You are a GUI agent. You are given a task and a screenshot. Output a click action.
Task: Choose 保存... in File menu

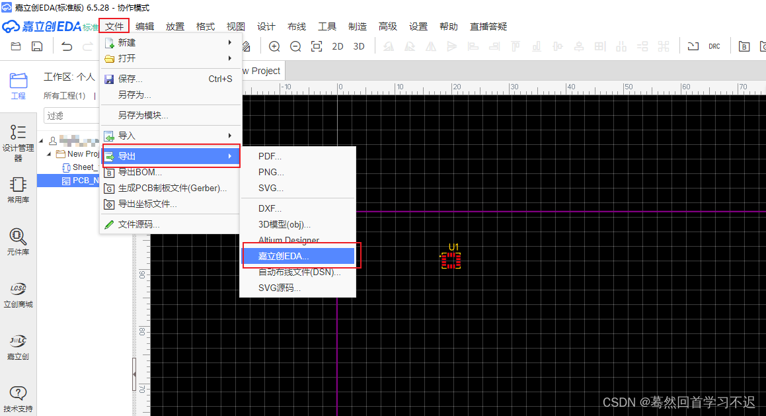coord(171,79)
